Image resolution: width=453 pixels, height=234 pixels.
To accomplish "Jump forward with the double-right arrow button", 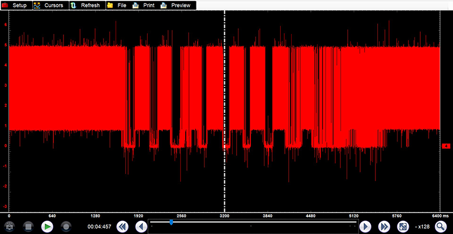I will [384, 226].
